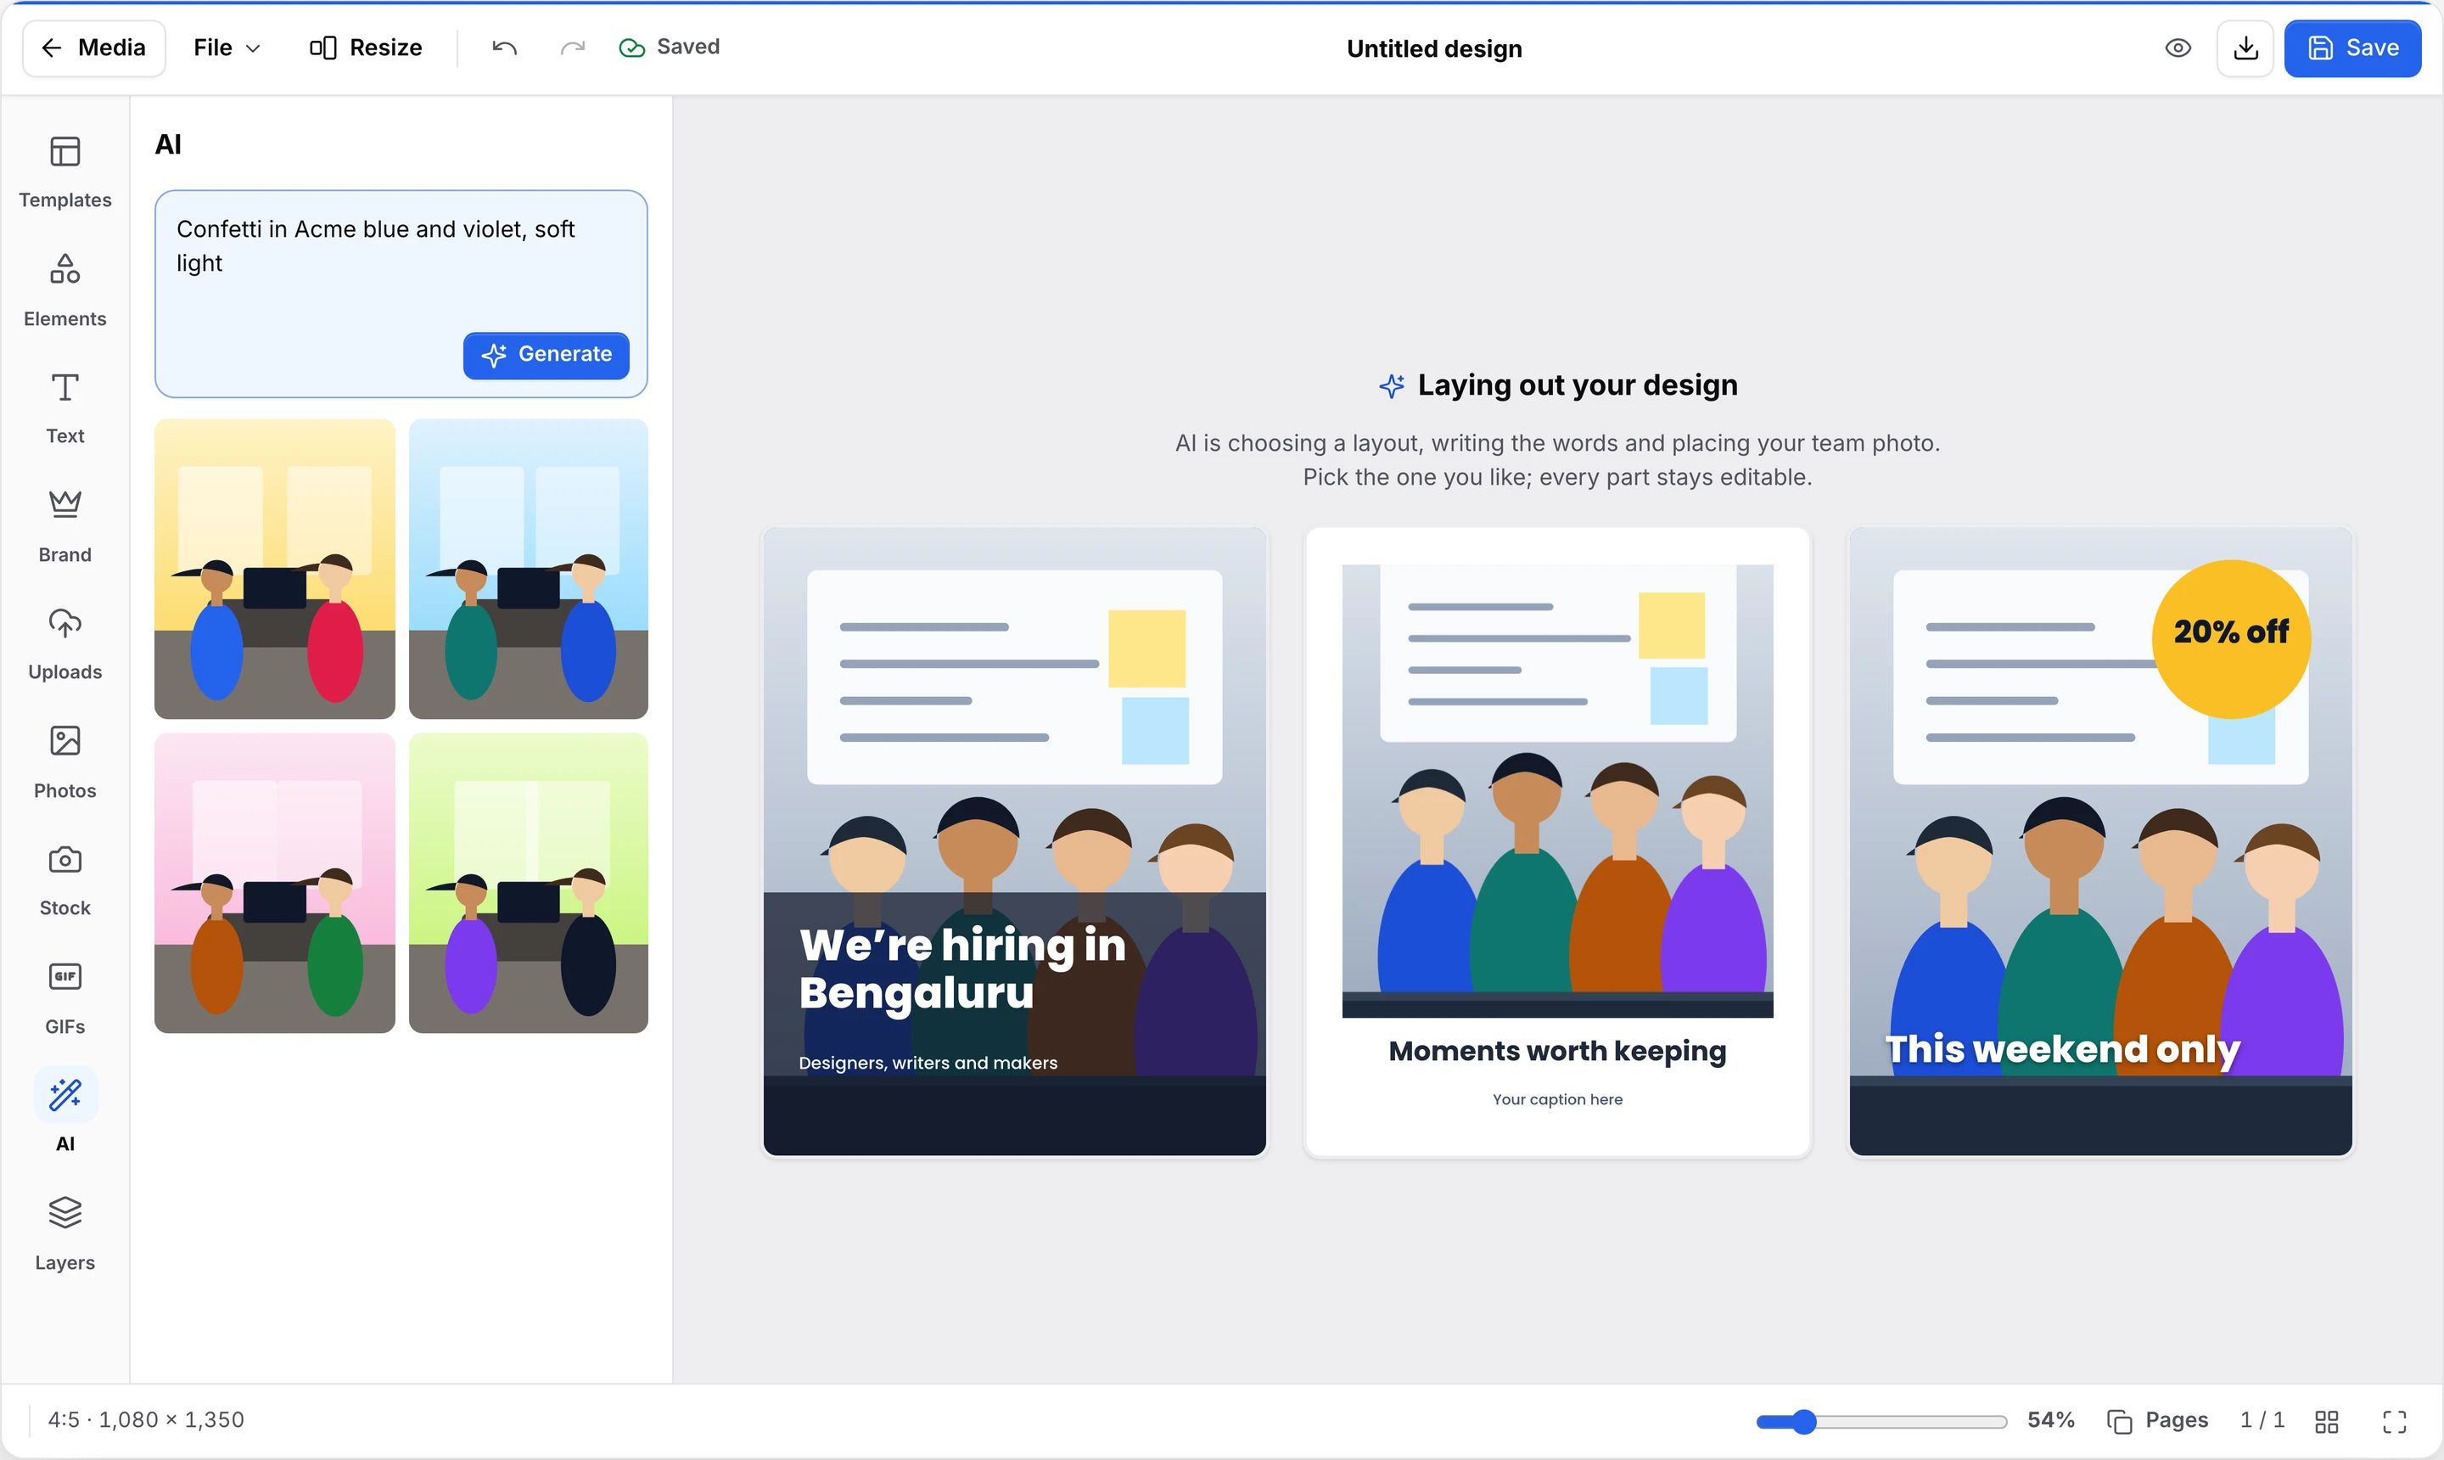Image resolution: width=2444 pixels, height=1460 pixels.
Task: Choose the 'This weekend only' layout
Action: click(2101, 842)
